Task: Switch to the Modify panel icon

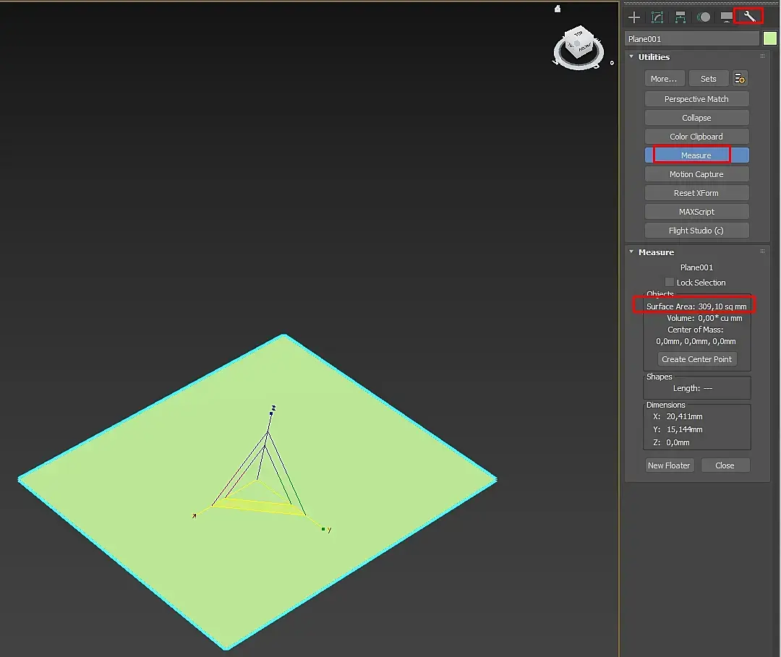Action: [x=657, y=17]
